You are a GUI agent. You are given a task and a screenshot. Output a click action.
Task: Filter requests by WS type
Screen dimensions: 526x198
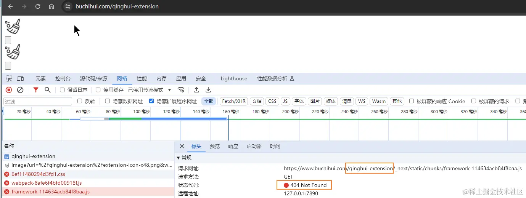click(362, 101)
